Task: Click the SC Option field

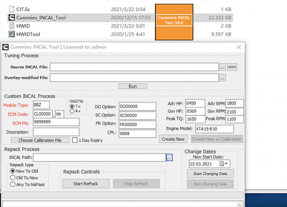Action: click(x=137, y=116)
